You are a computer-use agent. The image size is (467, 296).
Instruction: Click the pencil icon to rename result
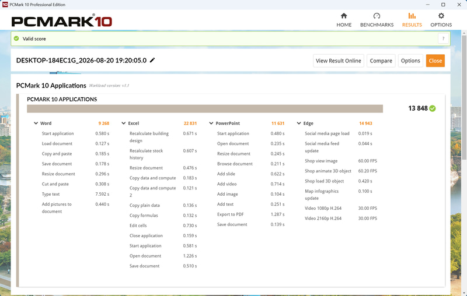coord(152,60)
